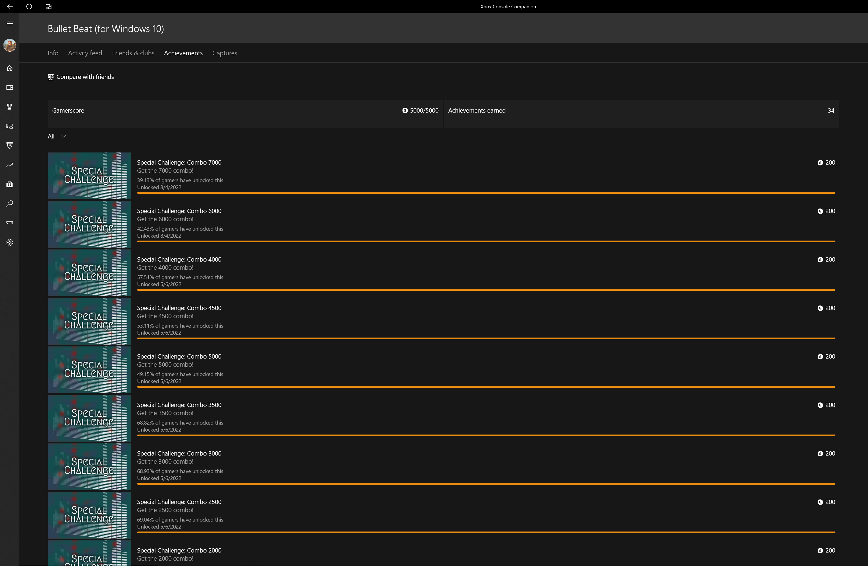Open Settings gear in sidebar
868x566 pixels.
pyautogui.click(x=10, y=242)
